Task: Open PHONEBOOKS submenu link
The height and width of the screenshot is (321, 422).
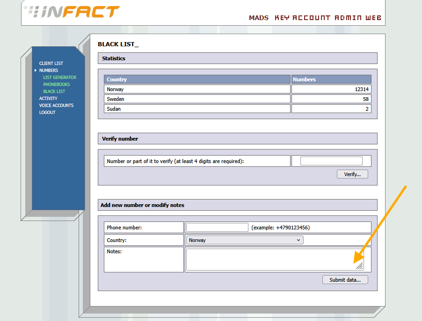Action: click(x=57, y=85)
